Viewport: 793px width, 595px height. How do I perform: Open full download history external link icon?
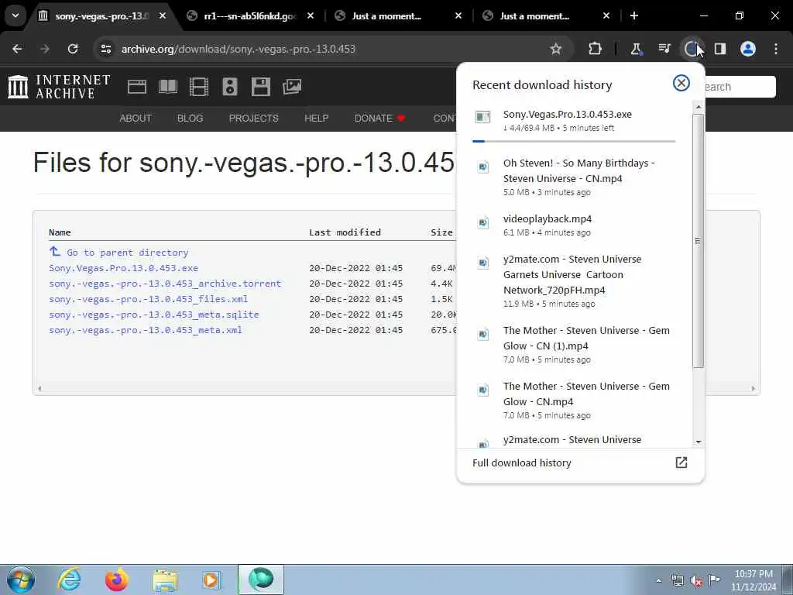681,463
